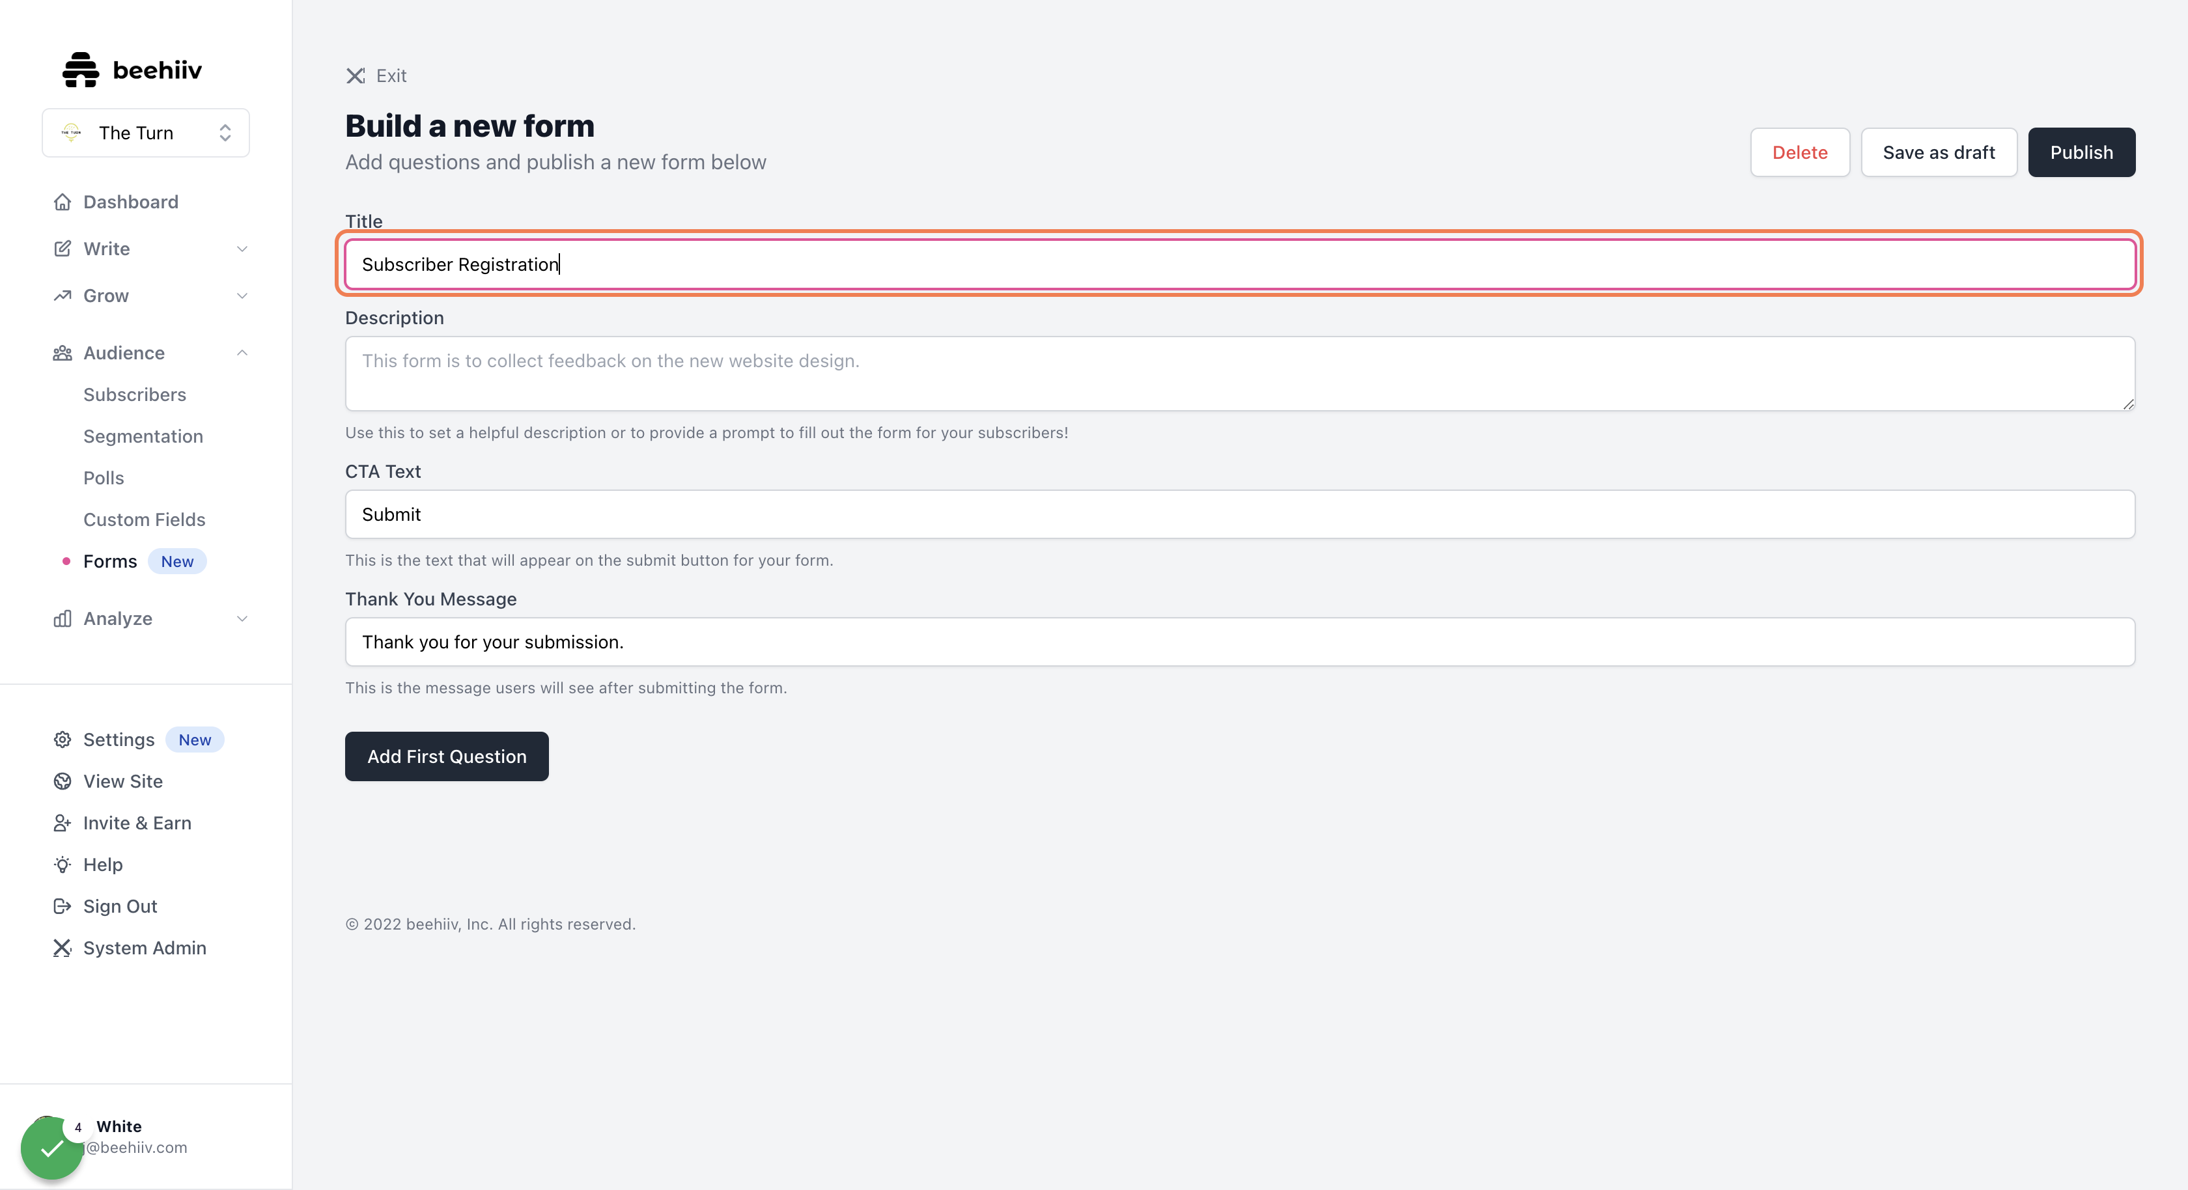This screenshot has height=1190, width=2188.
Task: Click the Exit X icon
Action: 355,76
